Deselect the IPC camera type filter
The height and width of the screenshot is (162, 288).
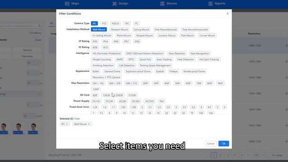[94, 23]
